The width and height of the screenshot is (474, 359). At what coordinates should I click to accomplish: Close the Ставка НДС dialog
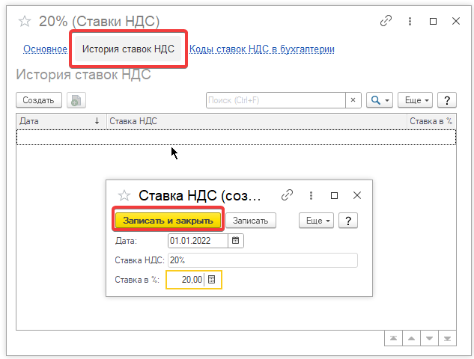tap(357, 195)
